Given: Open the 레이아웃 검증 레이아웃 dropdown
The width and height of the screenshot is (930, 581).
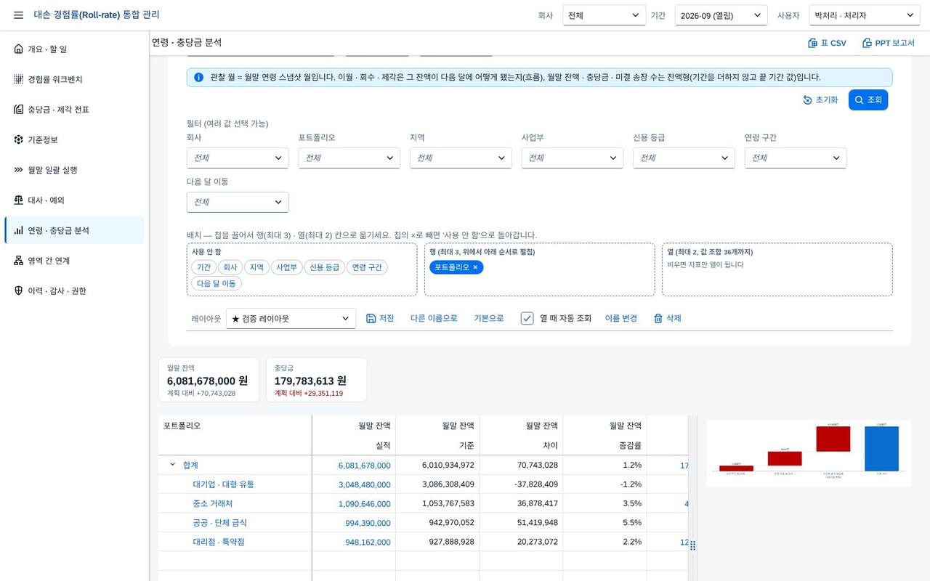Looking at the screenshot, I should pyautogui.click(x=291, y=318).
